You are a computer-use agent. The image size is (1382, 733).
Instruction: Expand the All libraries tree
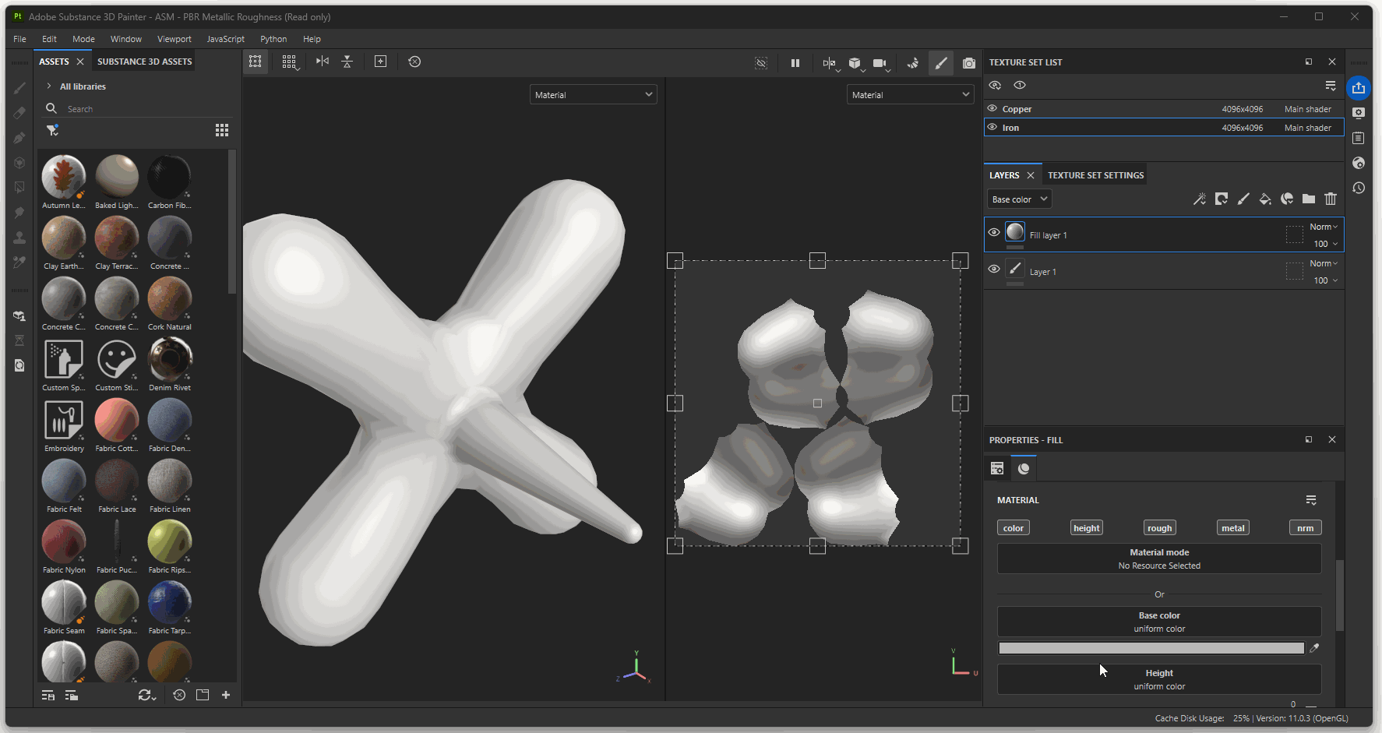pos(49,86)
